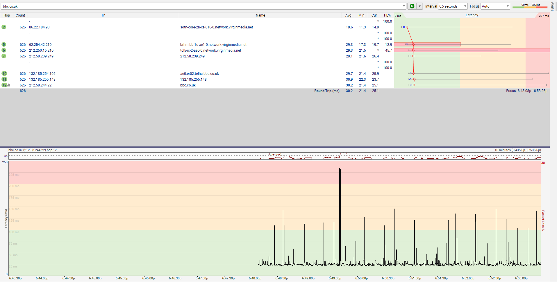Click the Jitter (ms) graph label

coord(275,154)
